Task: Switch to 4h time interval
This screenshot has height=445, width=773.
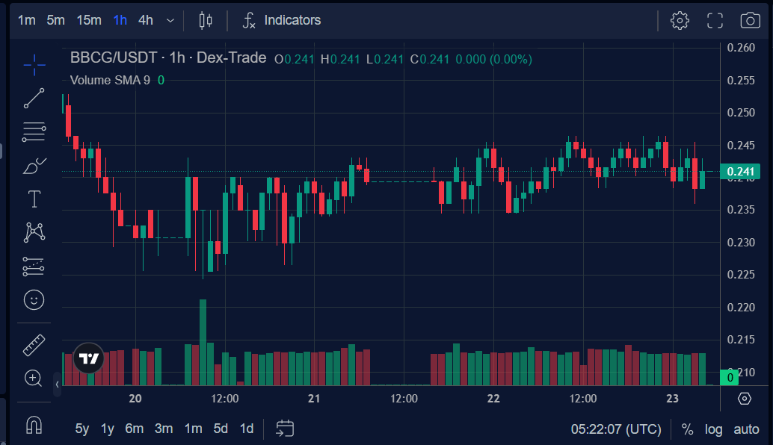Action: (146, 20)
